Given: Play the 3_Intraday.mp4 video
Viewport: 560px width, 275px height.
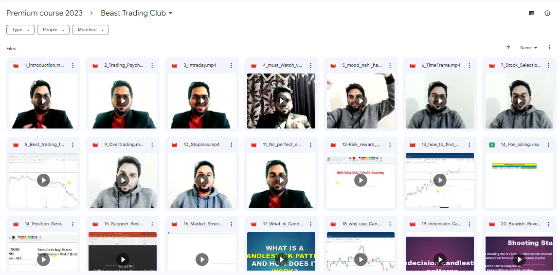Looking at the screenshot, I should click(202, 101).
